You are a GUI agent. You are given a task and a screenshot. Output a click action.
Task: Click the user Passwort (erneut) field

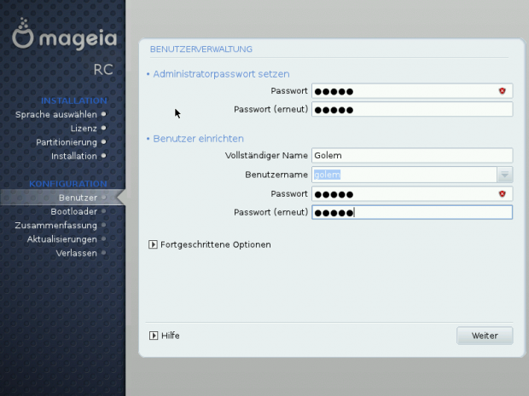coord(411,212)
